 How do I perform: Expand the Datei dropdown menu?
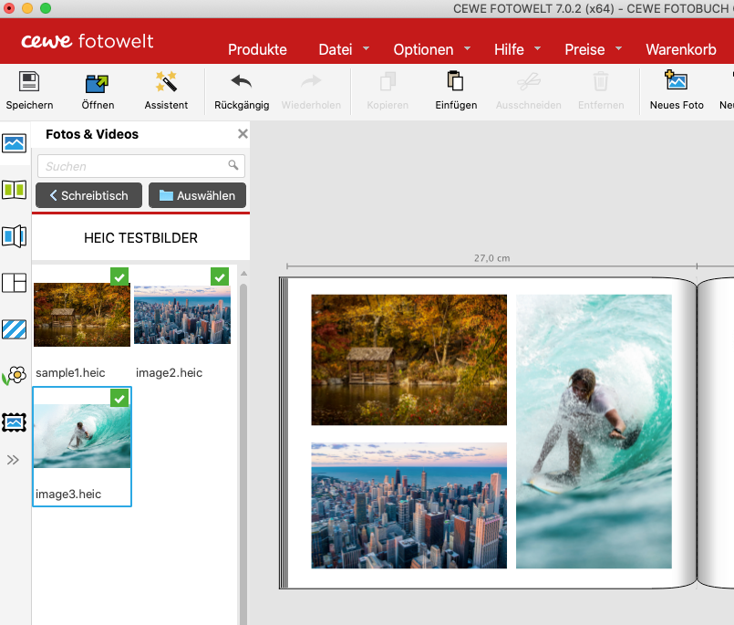tap(344, 49)
